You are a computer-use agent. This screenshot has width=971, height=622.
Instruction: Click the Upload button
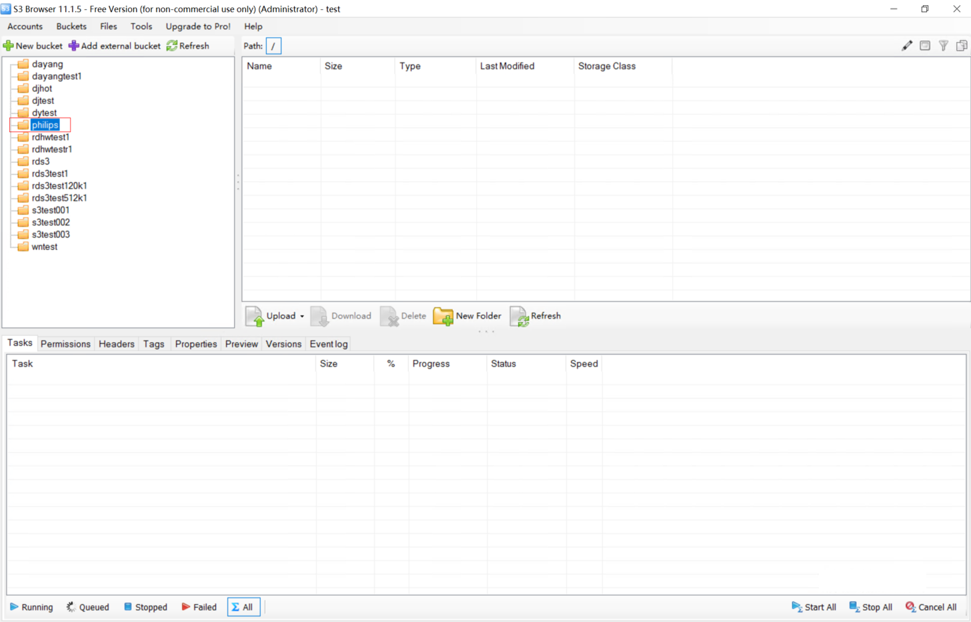(x=270, y=316)
